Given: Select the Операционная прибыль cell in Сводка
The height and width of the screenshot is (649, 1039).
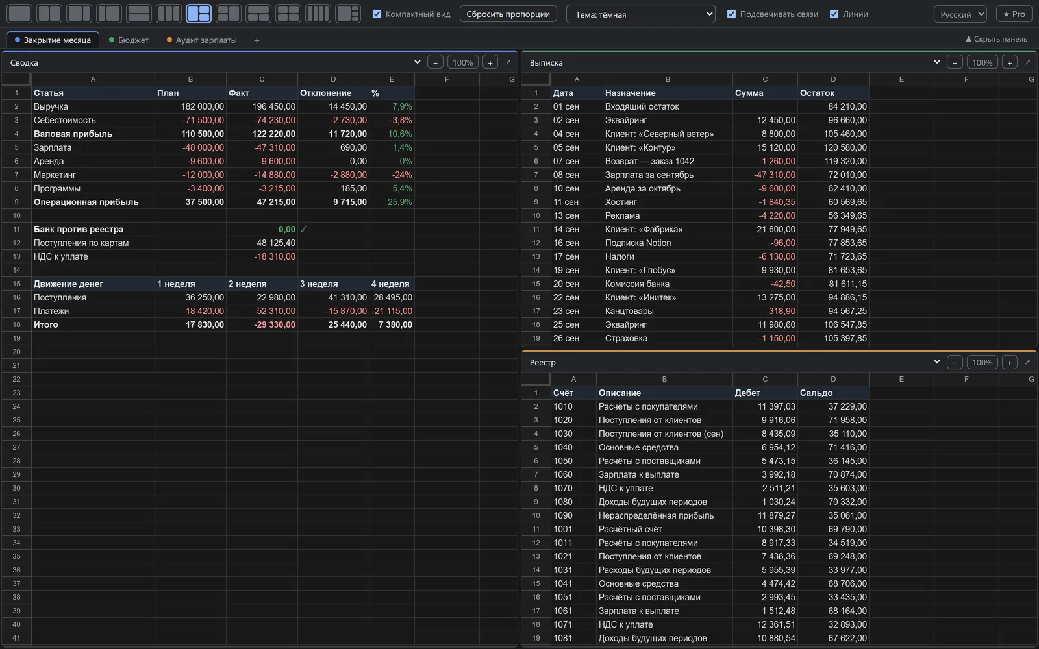Looking at the screenshot, I should coord(93,202).
